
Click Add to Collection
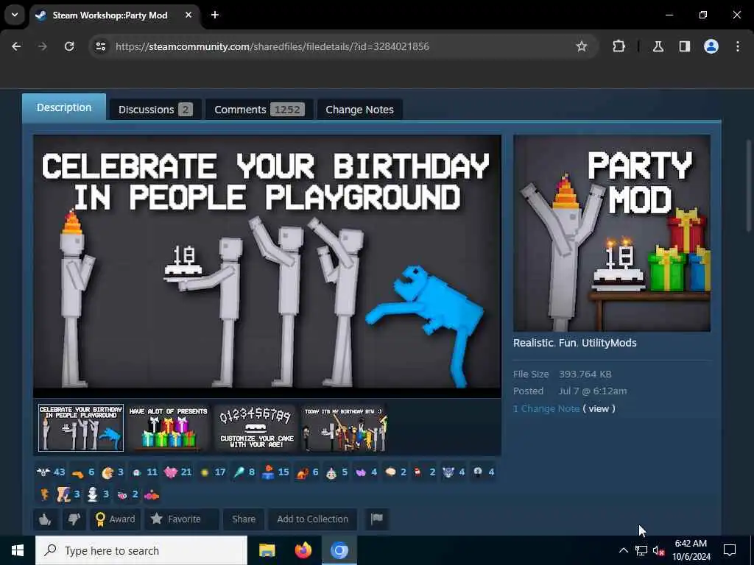point(312,519)
